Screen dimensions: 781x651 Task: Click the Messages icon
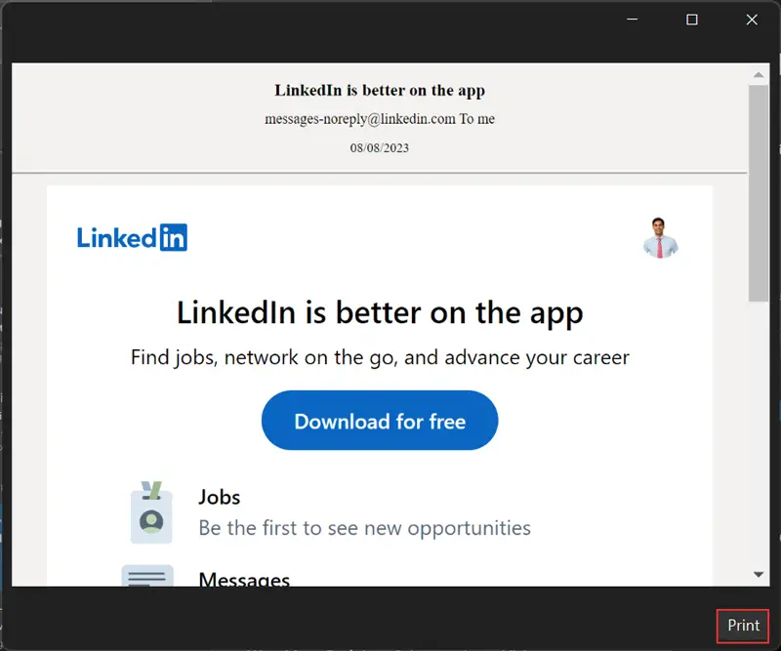(x=147, y=576)
